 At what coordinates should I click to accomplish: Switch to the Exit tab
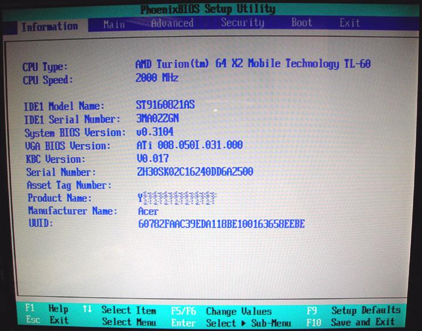click(x=350, y=23)
